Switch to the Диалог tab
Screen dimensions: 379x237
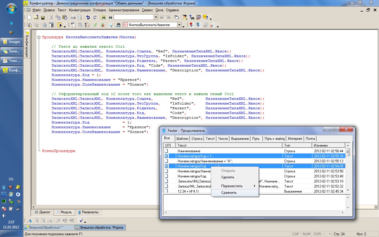click(x=42, y=212)
